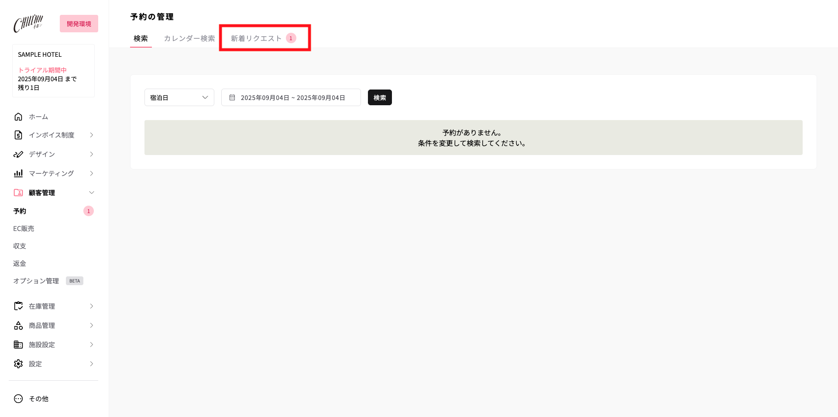The image size is (838, 417).
Task: Collapse the 顧客管理 section chevron
Action: (92, 193)
